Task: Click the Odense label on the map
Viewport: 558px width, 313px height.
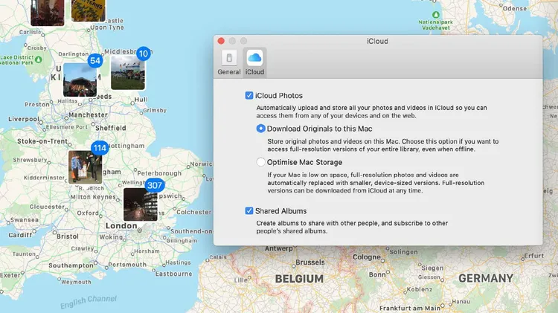Action: [515, 8]
